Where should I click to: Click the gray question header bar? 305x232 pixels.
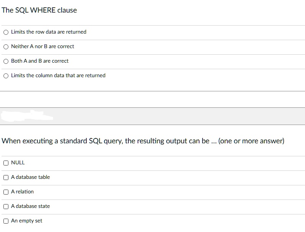(x=152, y=116)
